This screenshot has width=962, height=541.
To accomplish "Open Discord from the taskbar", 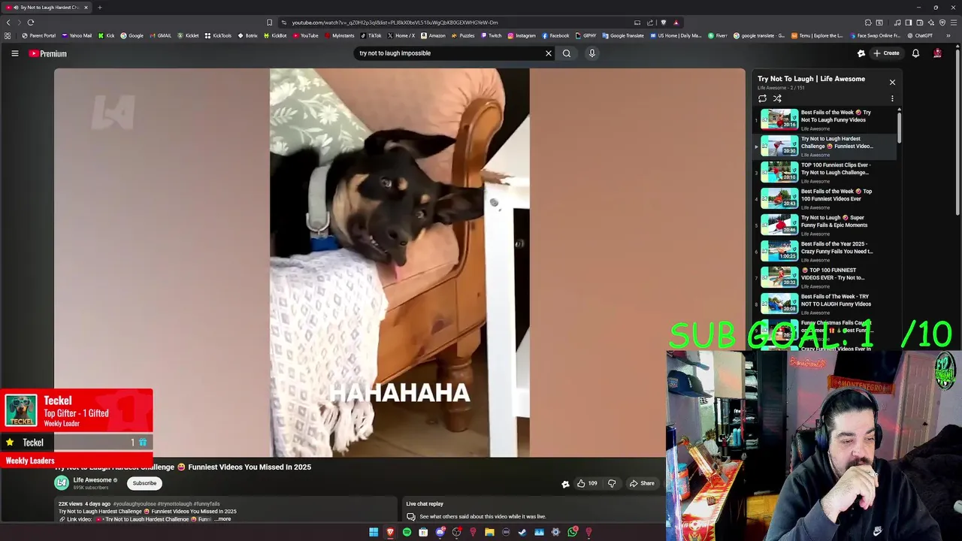I will (x=440, y=532).
